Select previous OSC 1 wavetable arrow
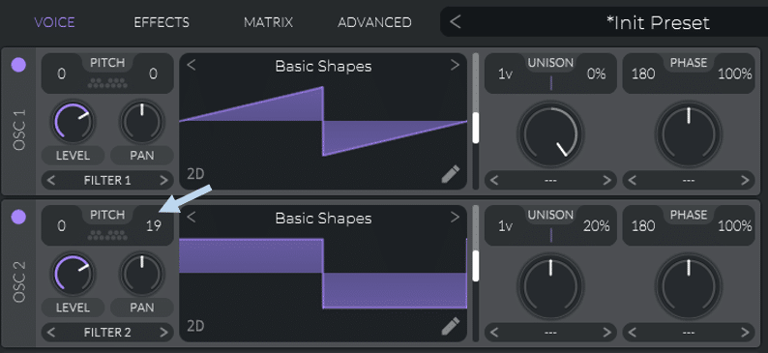The height and width of the screenshot is (353, 768). click(192, 65)
